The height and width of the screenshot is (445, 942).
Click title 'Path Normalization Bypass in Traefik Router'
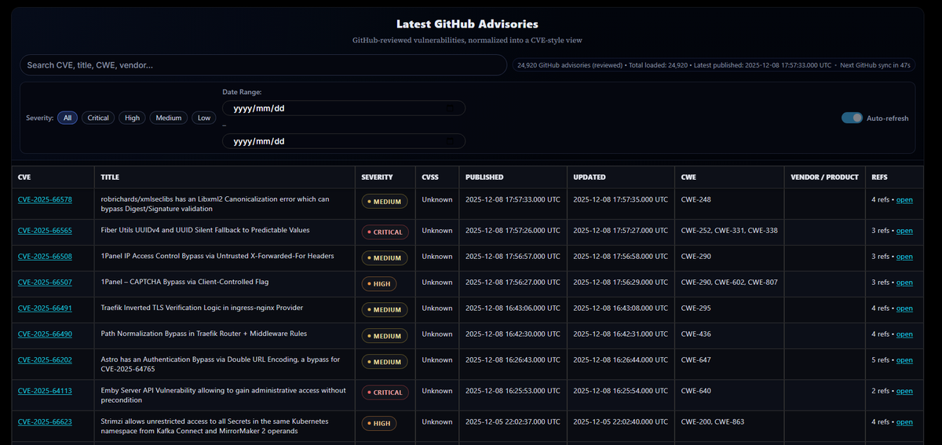[204, 334]
